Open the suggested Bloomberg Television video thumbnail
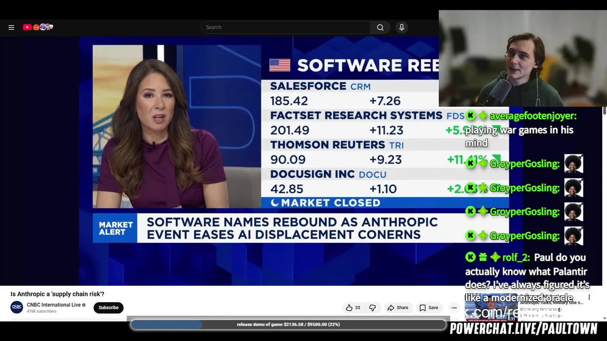Screen dimensions: 607x341 coord(491,308)
